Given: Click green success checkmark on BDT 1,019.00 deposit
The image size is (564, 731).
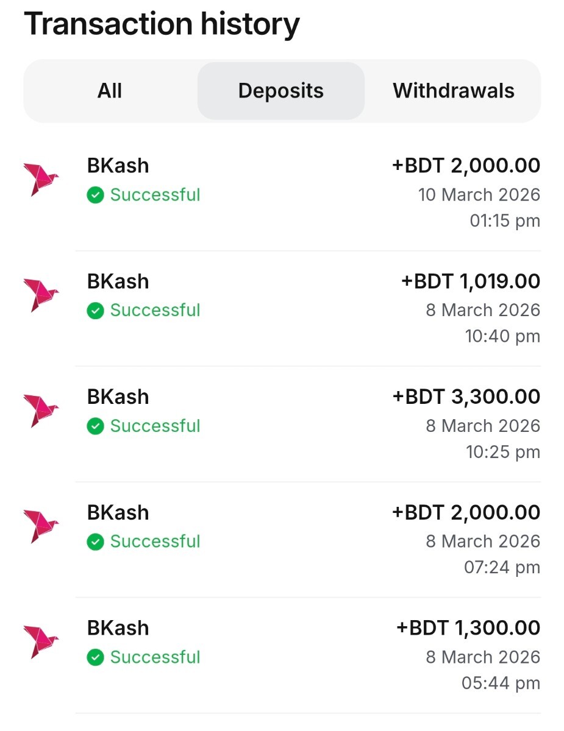Looking at the screenshot, I should pyautogui.click(x=95, y=311).
